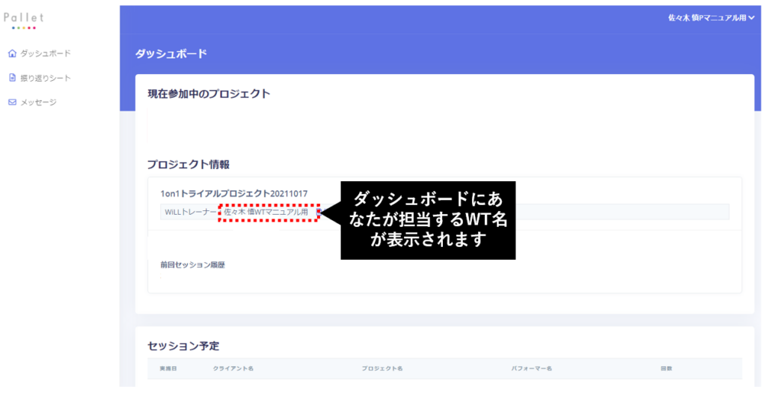The image size is (766, 402).
Task: Open ダッシュボード from the sidebar menu
Action: point(45,53)
